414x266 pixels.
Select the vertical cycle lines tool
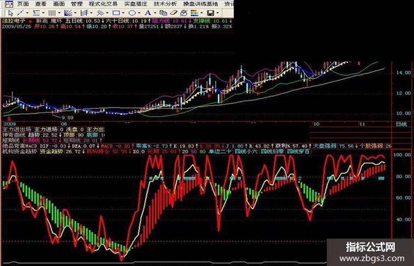[x=52, y=13]
